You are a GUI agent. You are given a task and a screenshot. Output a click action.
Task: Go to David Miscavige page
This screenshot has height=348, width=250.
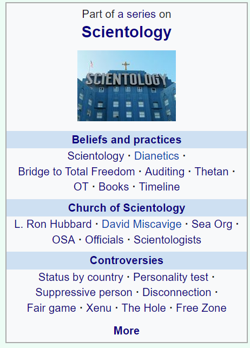tap(142, 224)
